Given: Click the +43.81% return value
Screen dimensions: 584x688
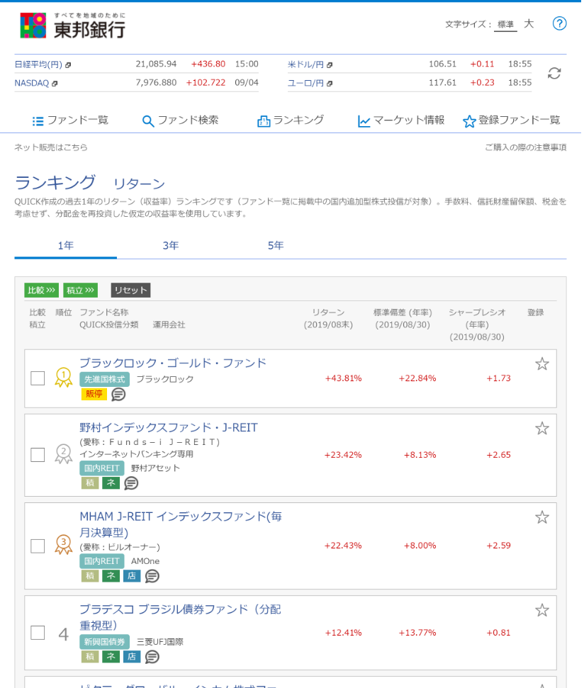Looking at the screenshot, I should tap(343, 378).
